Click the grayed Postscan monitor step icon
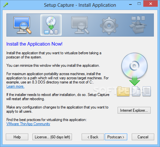 (80, 25)
